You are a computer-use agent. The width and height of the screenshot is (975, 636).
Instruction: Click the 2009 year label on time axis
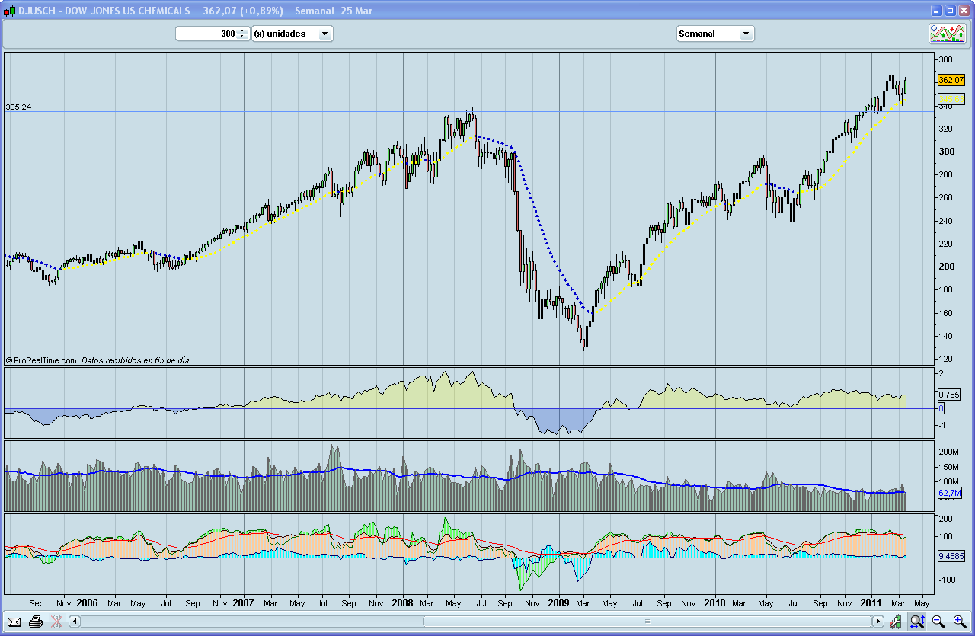click(x=558, y=602)
